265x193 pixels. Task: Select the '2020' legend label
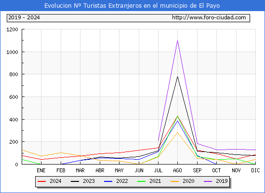[188, 181]
